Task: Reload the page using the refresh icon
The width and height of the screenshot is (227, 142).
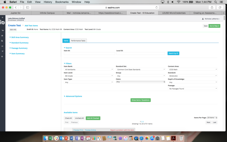Action: point(157,7)
